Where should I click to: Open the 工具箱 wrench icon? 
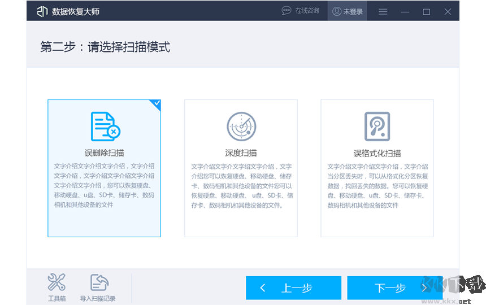[x=57, y=282]
